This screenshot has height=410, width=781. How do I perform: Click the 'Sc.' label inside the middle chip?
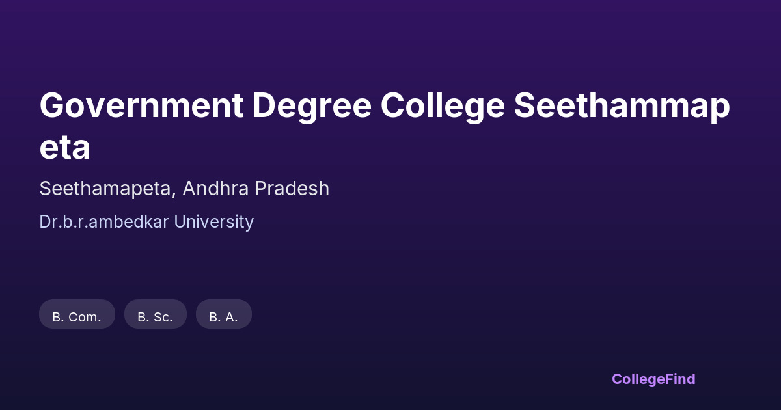pos(163,318)
